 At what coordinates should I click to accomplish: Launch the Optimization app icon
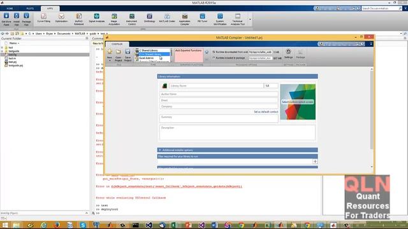[x=61, y=18]
